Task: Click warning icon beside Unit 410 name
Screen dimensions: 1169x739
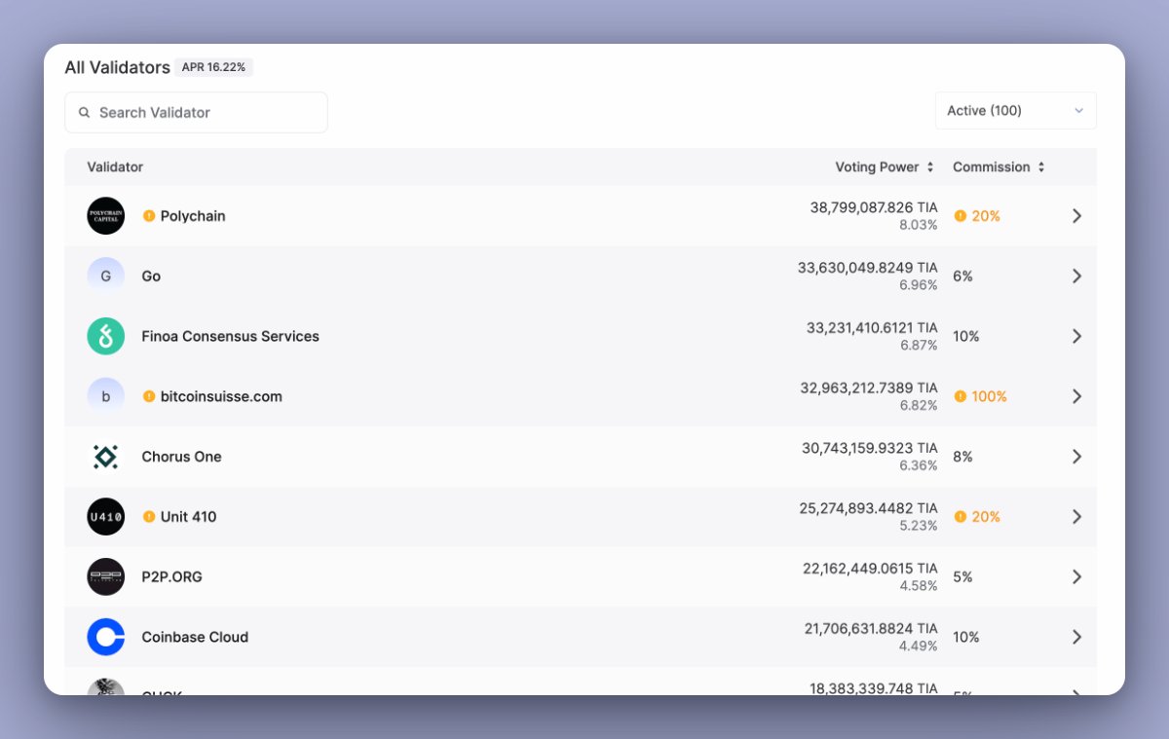Action: [x=149, y=517]
